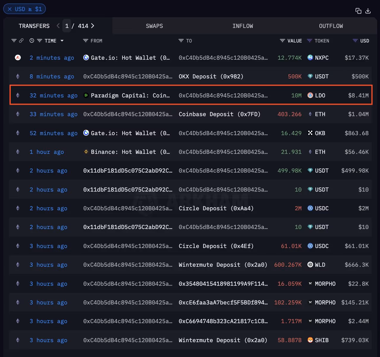Click the USDC icon in the Circle Deposit row
This screenshot has width=380, height=357.
(310, 208)
